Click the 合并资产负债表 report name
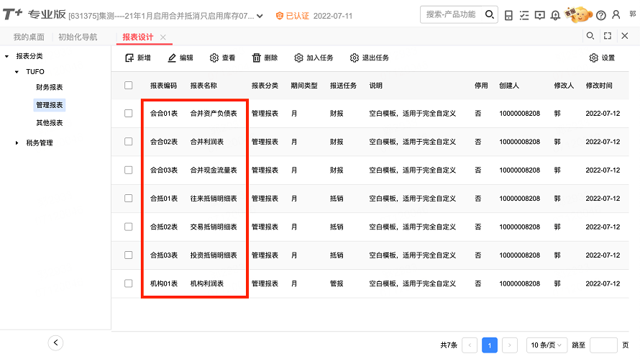This screenshot has width=640, height=359. 214,113
